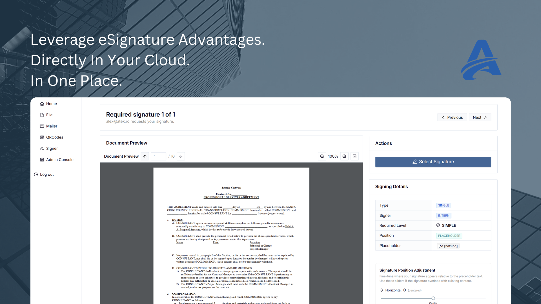Open the Admin Console
The image size is (541, 304).
pos(59,160)
